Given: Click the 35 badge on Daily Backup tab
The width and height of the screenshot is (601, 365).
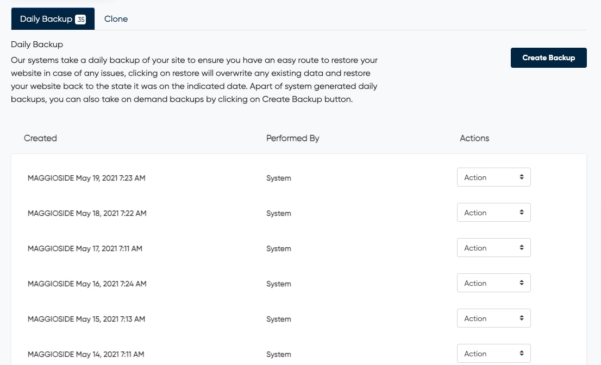Looking at the screenshot, I should tap(80, 19).
